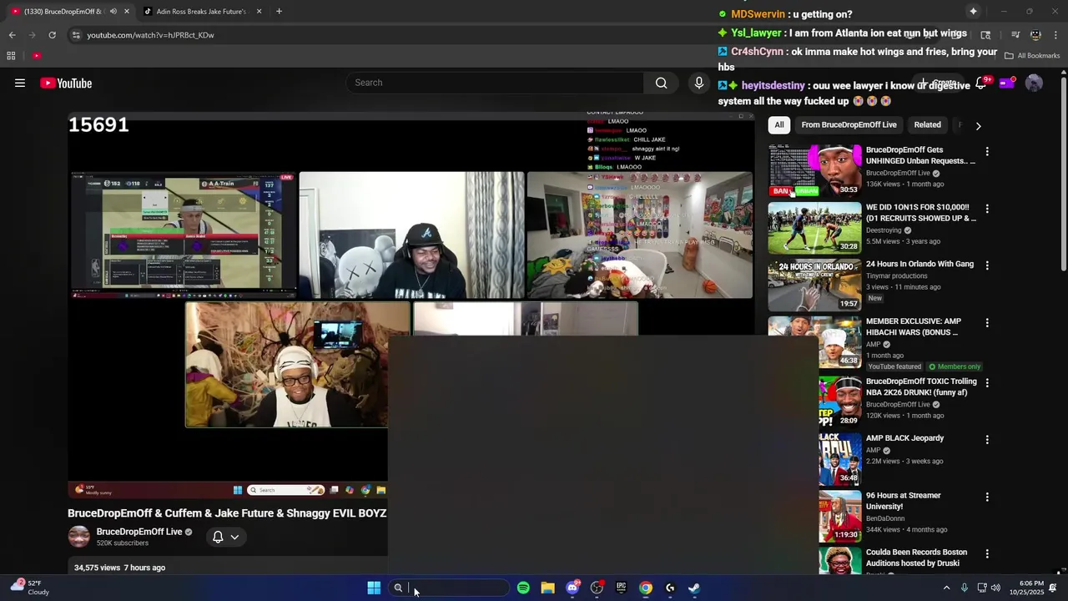Screen dimensions: 1068x601
Task: Open AMP BLACK Jeopardy video title
Action: (904, 438)
